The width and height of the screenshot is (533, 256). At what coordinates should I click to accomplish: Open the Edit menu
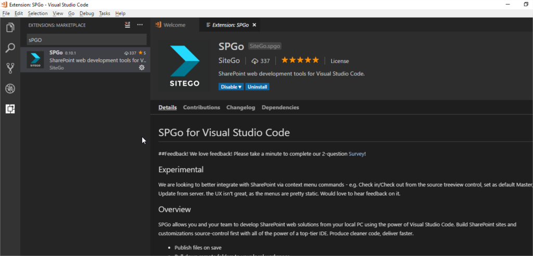[x=19, y=13]
